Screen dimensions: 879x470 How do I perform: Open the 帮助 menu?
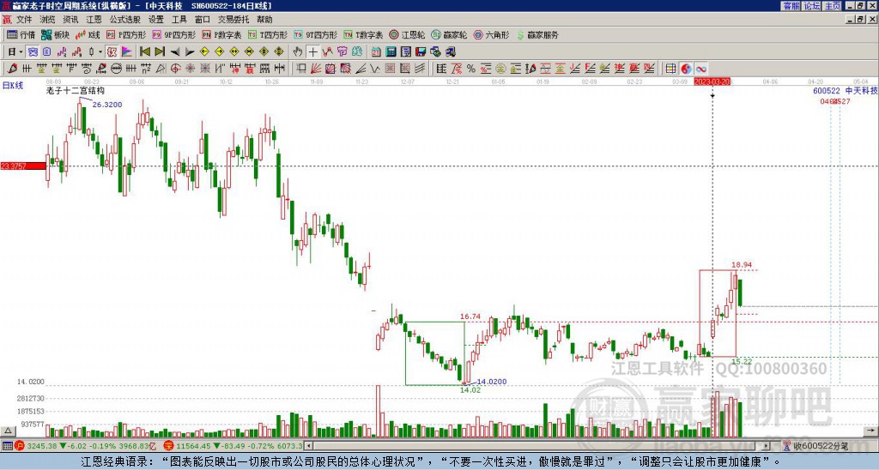tap(264, 20)
